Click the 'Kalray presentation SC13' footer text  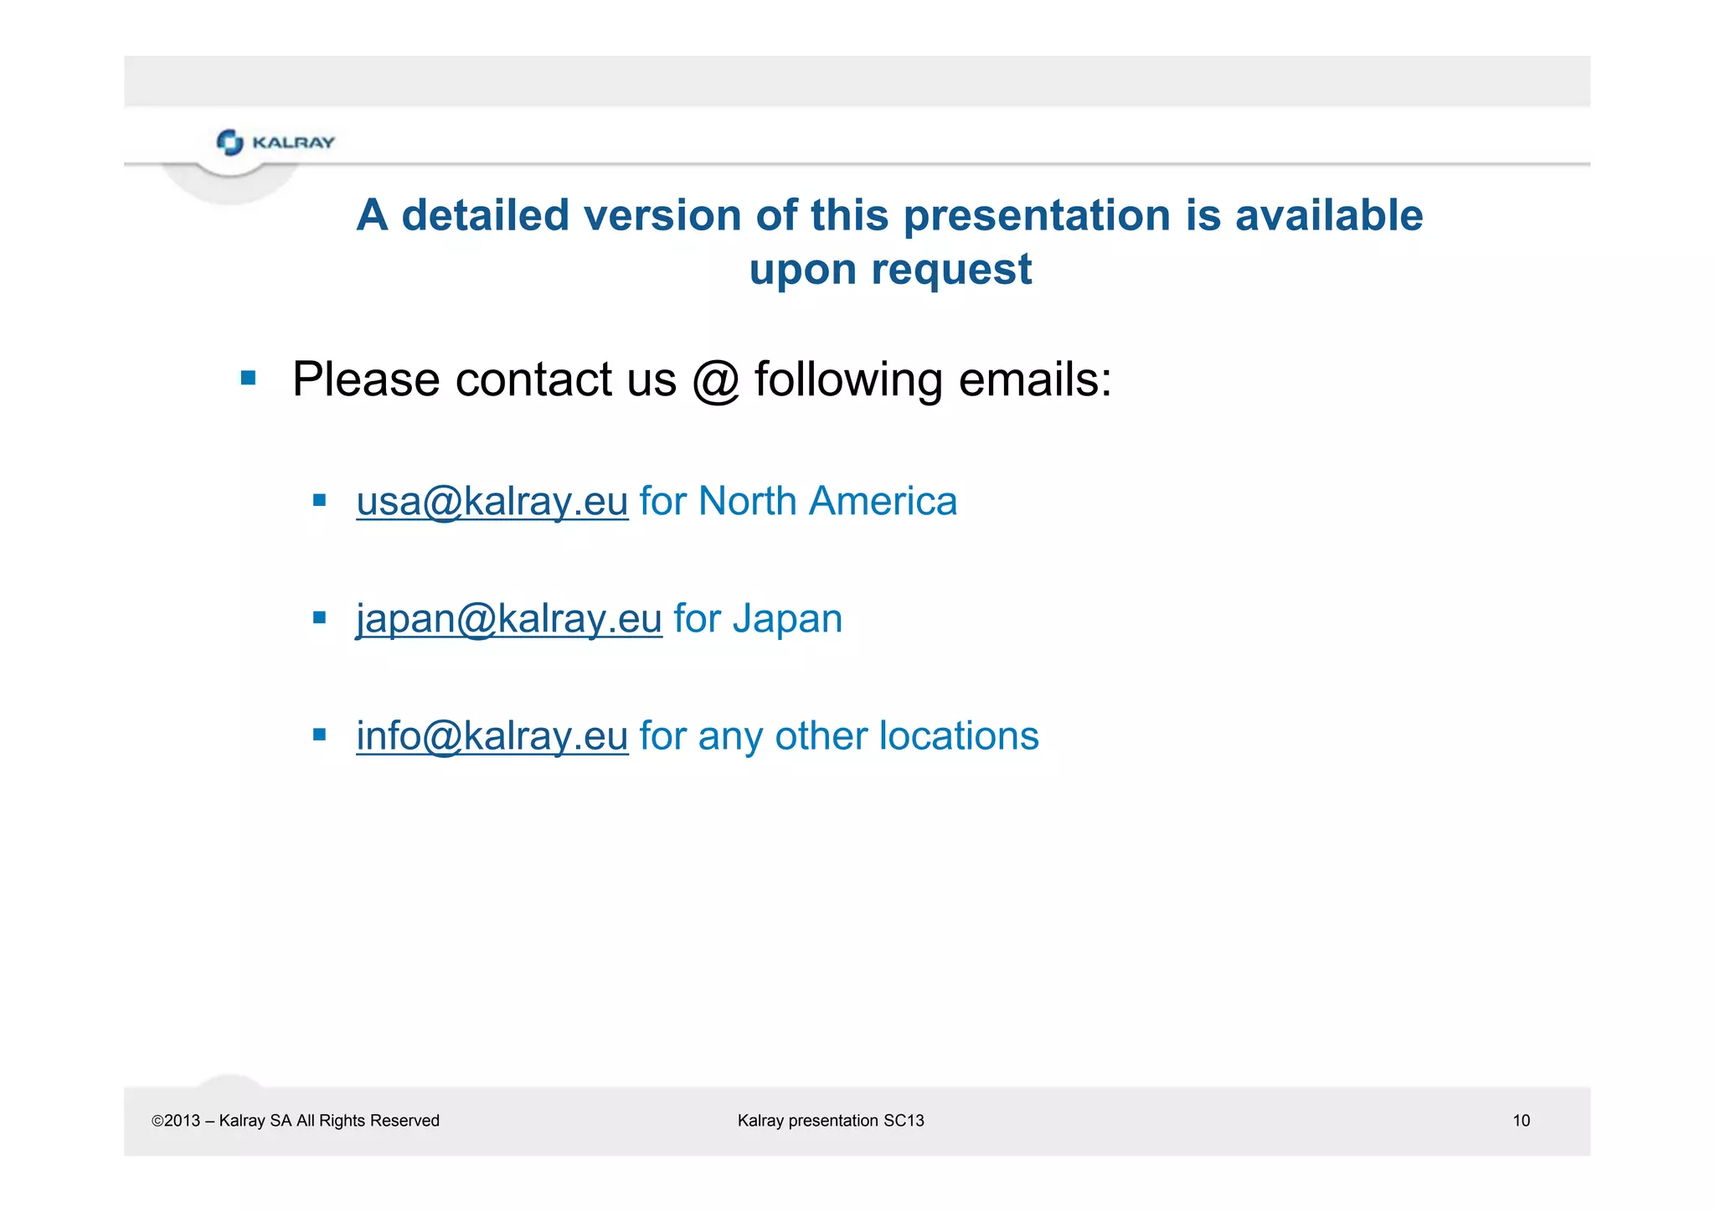point(830,1121)
